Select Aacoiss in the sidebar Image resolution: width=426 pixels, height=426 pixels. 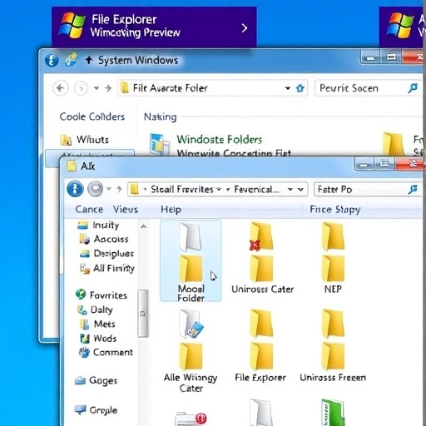104,239
